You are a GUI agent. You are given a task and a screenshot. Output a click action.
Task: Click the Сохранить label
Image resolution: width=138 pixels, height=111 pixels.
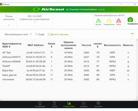point(133,24)
